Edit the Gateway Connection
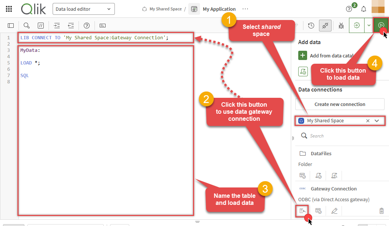The image size is (389, 226). (334, 210)
